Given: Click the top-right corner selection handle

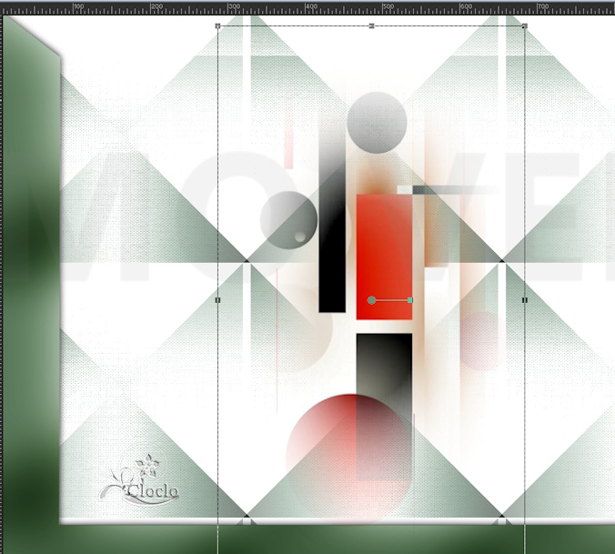Looking at the screenshot, I should tap(525, 26).
